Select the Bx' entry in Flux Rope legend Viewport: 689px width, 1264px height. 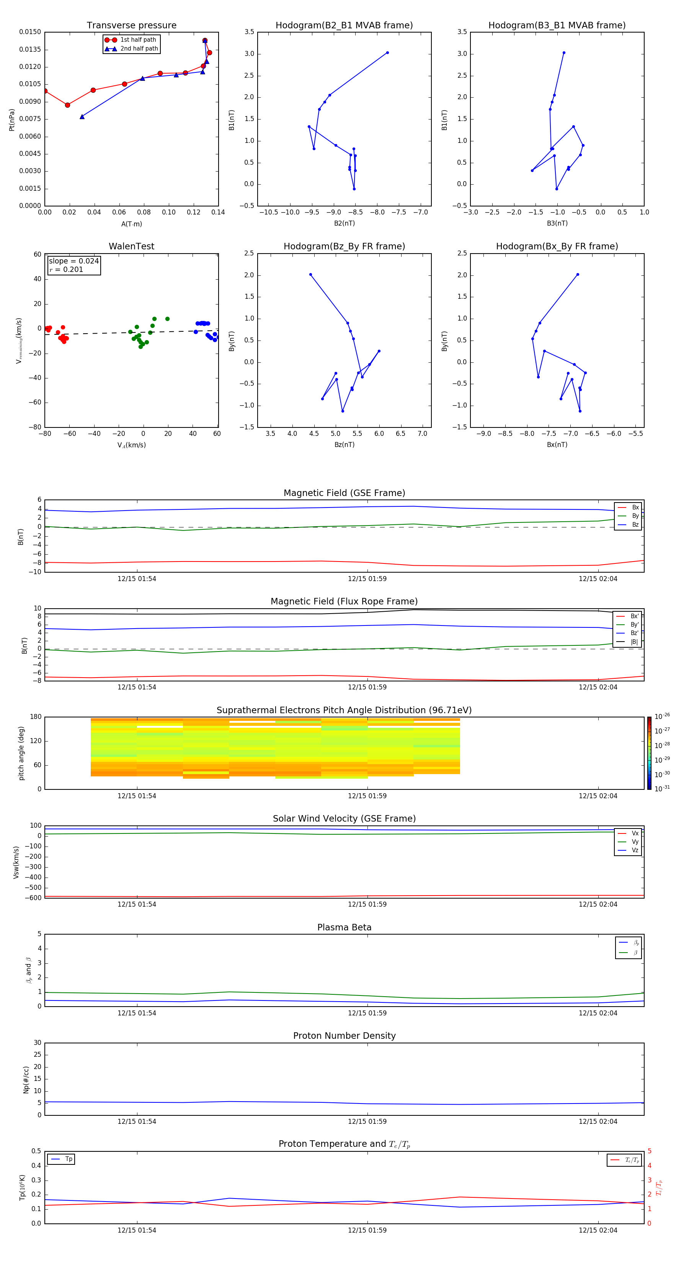tap(628, 616)
